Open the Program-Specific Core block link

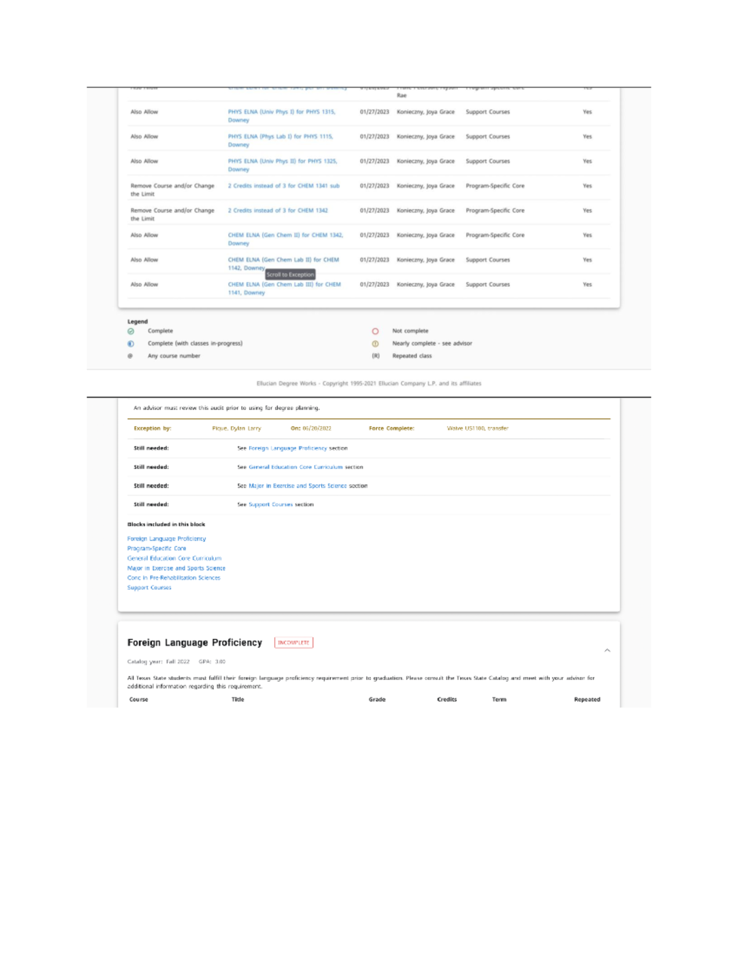(x=157, y=548)
